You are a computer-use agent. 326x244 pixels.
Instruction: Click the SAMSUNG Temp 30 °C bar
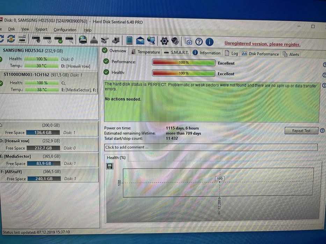[x=41, y=66]
